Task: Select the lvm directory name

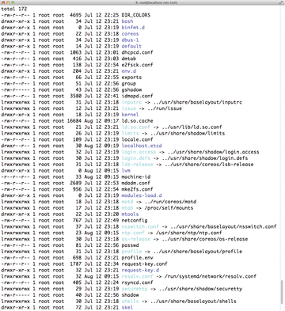Action: [126, 171]
